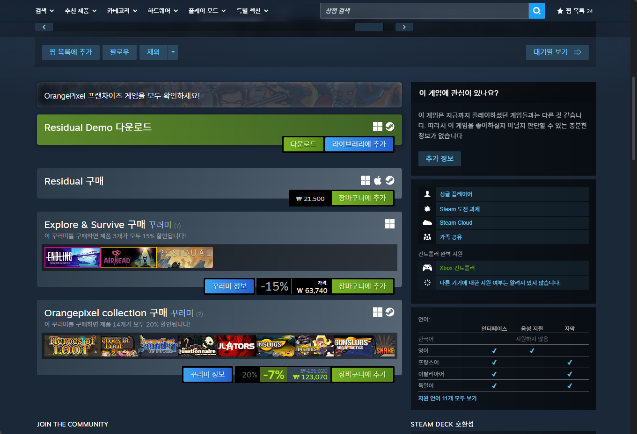Image resolution: width=637 pixels, height=434 pixels.
Task: Click 찜 목록에 추가 button
Action: click(x=71, y=52)
